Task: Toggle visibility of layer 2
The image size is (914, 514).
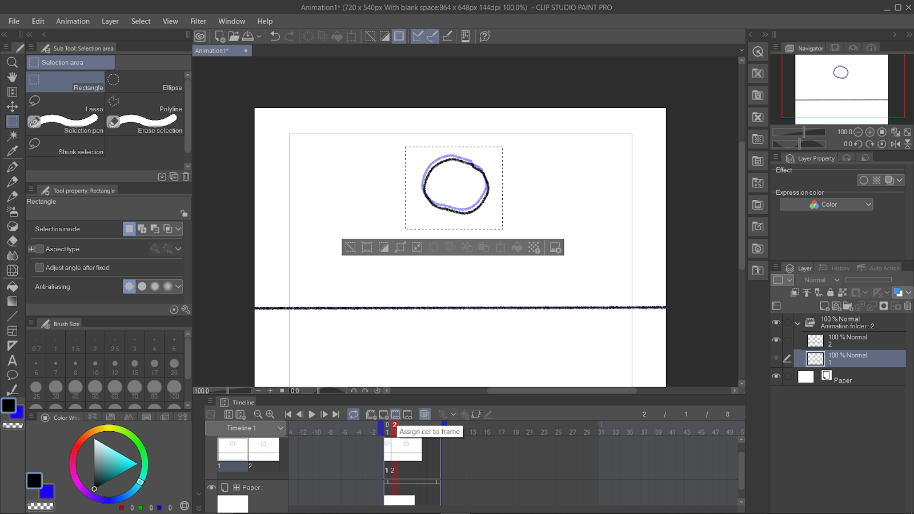Action: (776, 340)
